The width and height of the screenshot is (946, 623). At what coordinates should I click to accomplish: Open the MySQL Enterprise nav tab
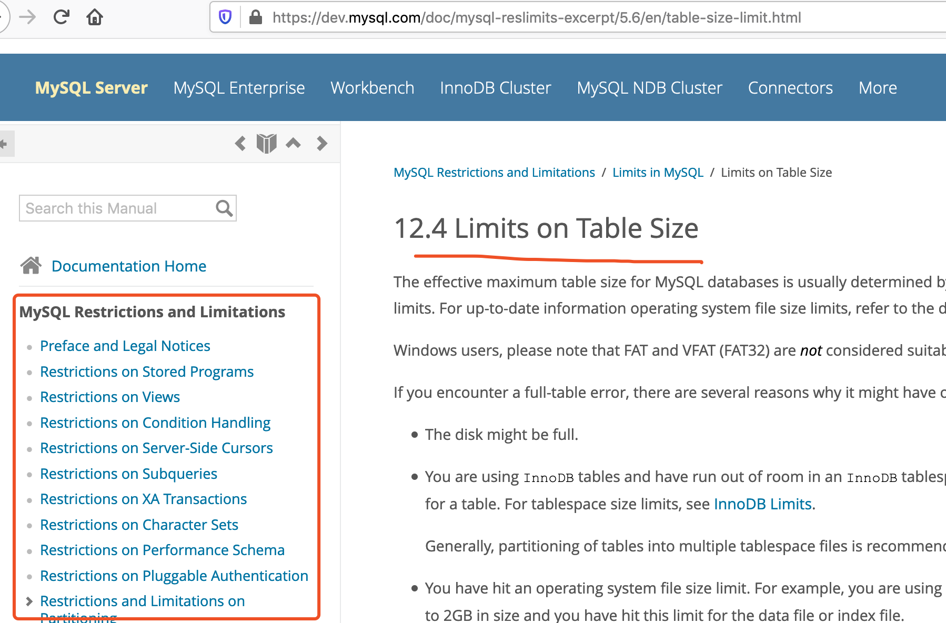point(239,87)
